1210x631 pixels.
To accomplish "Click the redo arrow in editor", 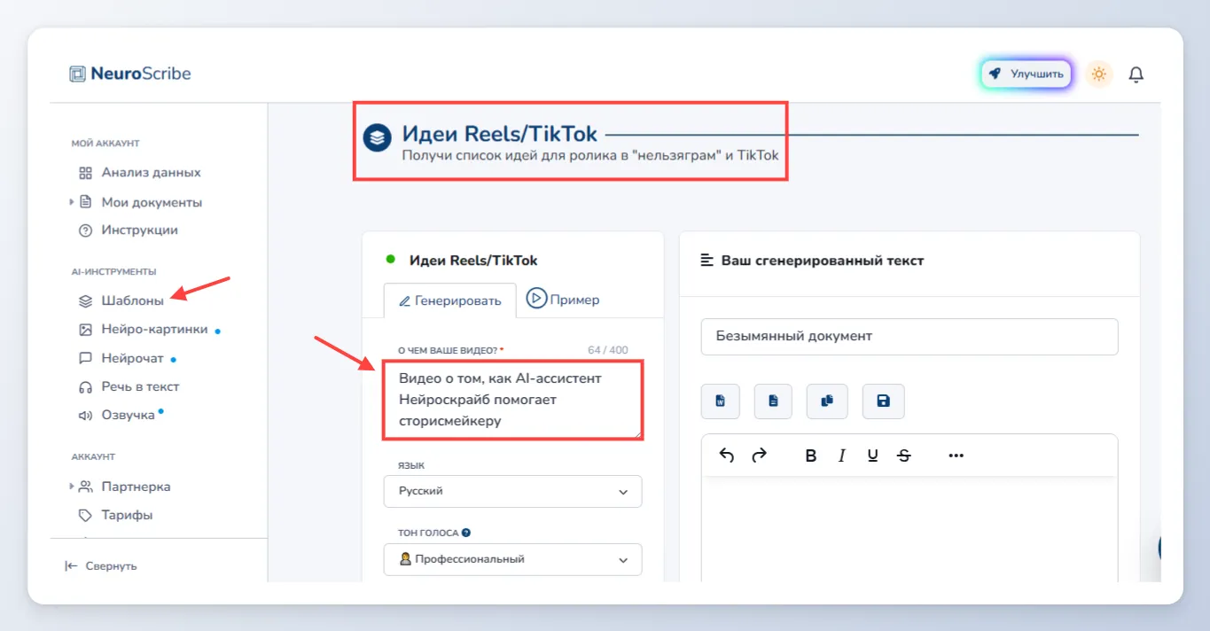I will click(x=759, y=456).
